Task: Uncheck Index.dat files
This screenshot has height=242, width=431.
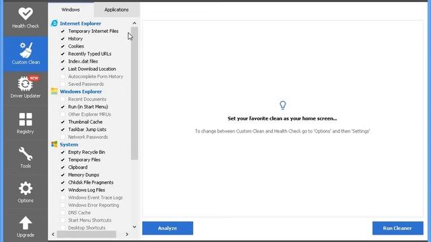Action: point(63,61)
